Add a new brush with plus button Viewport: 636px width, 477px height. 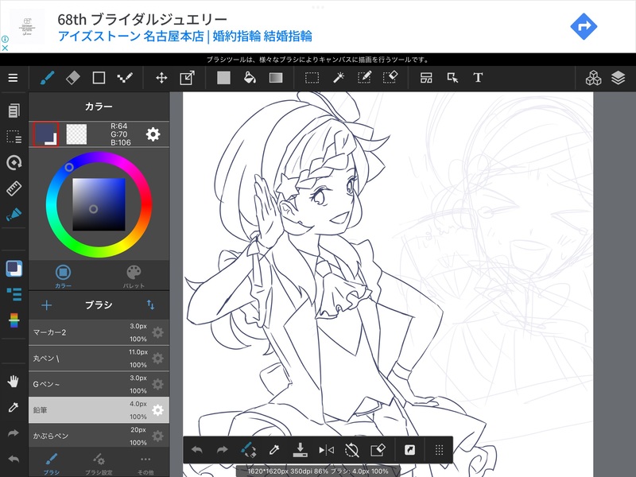click(x=47, y=305)
